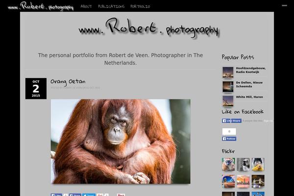Click the sidebar Facebook Like button
Screen dimensions: 294x196
(227, 121)
